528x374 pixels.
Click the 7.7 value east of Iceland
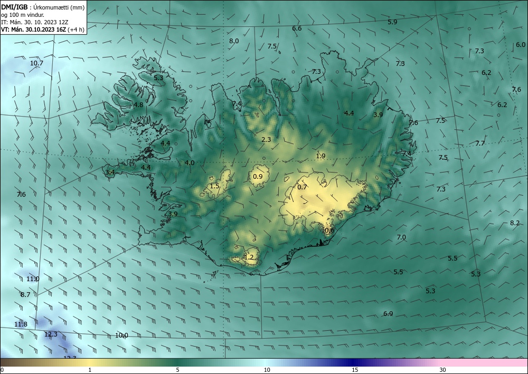(480, 143)
